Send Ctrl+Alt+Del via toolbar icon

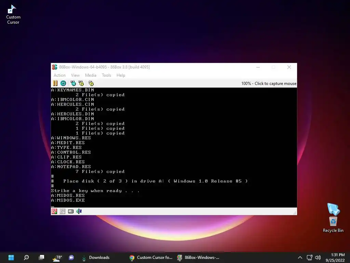(x=73, y=84)
